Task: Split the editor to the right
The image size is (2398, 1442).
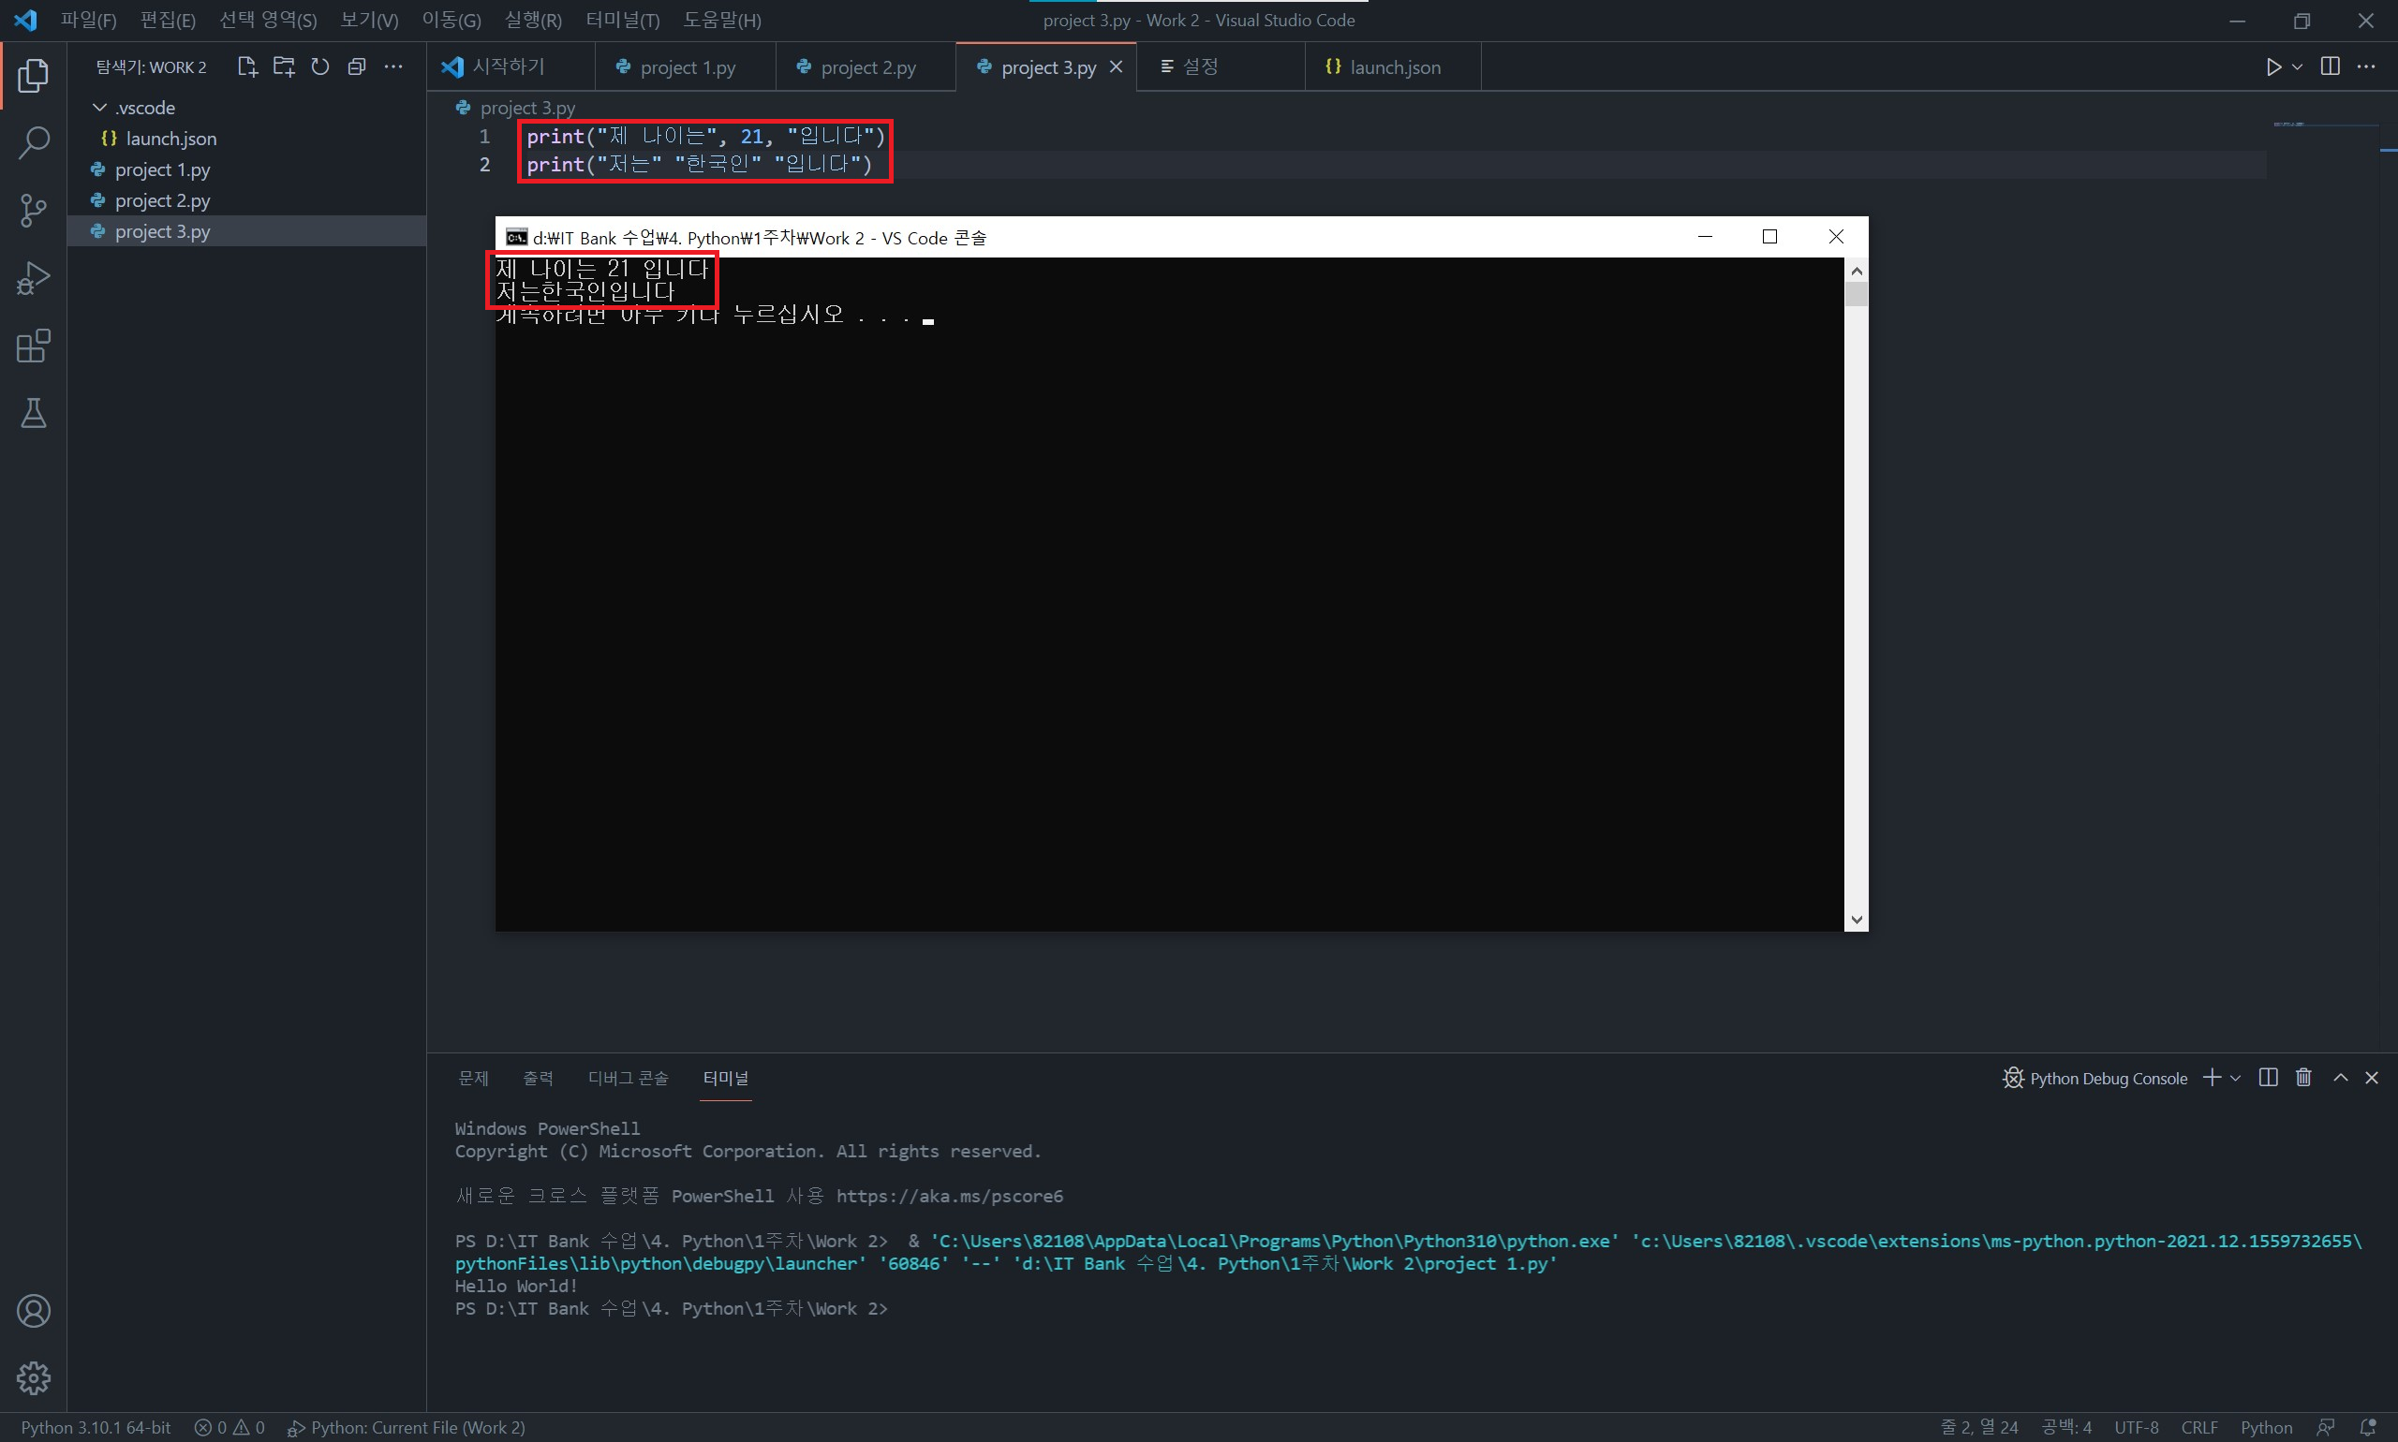Action: point(2330,67)
